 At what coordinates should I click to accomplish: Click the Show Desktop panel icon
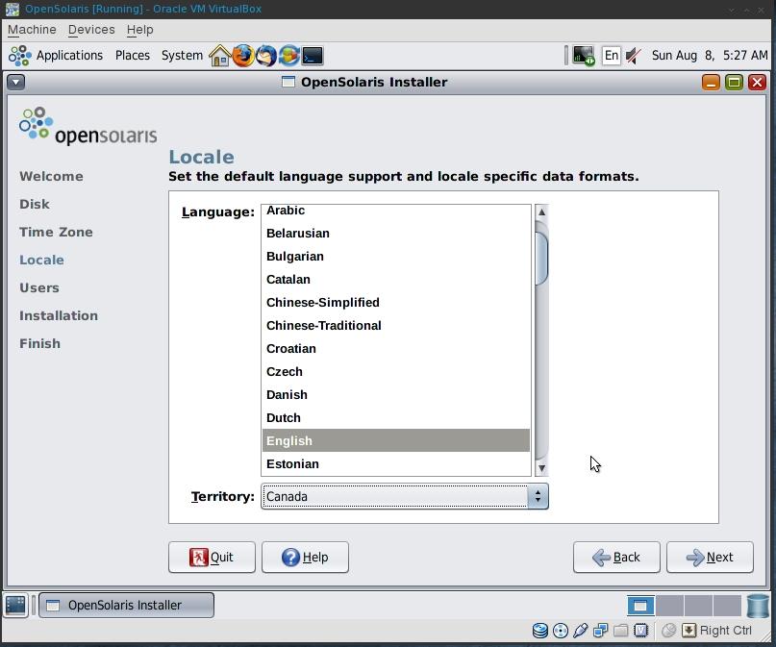15,605
